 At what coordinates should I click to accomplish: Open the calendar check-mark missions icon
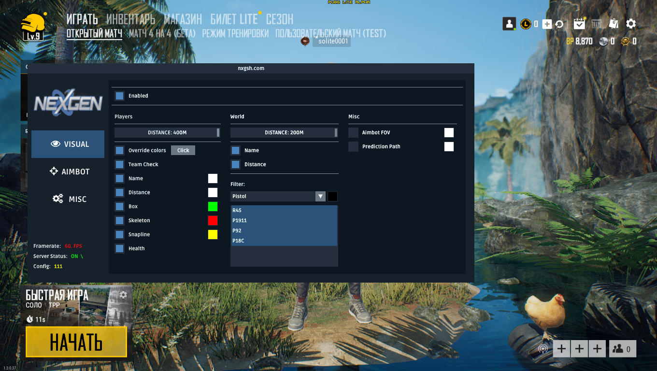[x=579, y=23]
